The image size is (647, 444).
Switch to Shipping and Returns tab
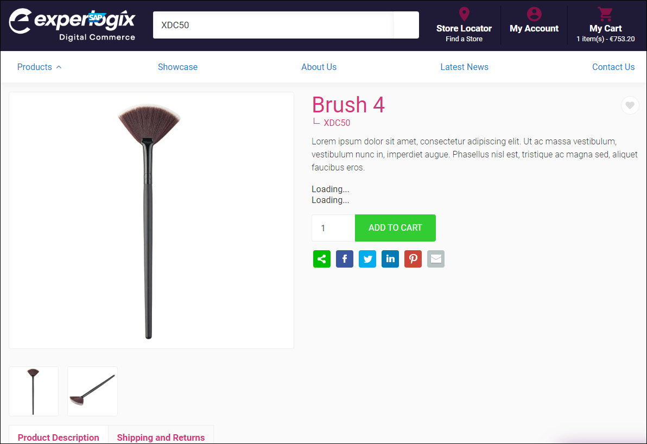(x=161, y=436)
